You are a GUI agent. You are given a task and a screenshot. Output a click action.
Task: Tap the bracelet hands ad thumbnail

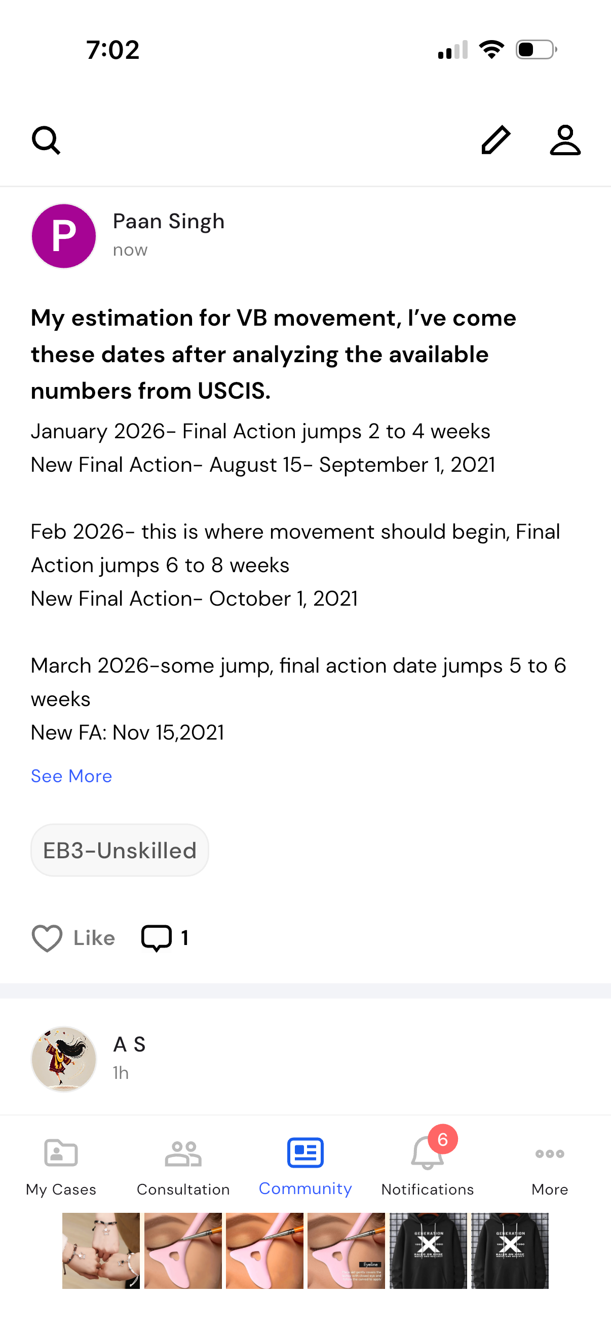point(101,1250)
